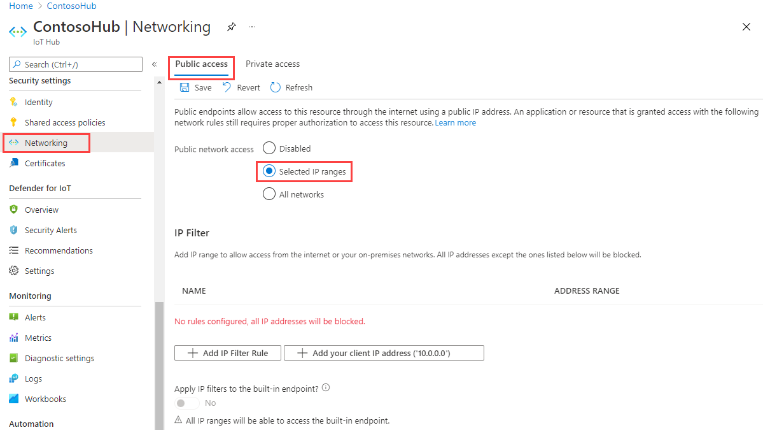
Task: Open Workbooks under Monitoring
Action: [x=45, y=398]
